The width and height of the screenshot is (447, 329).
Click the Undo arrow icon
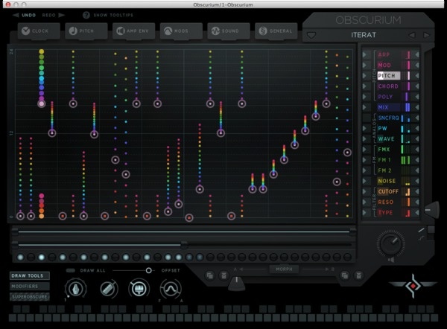pyautogui.click(x=16, y=14)
